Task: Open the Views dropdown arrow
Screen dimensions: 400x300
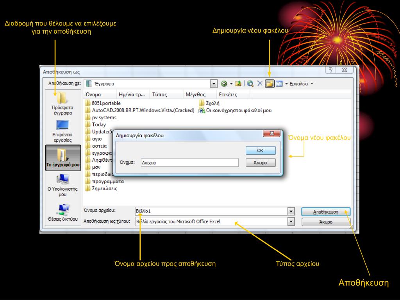Action: pyautogui.click(x=286, y=84)
